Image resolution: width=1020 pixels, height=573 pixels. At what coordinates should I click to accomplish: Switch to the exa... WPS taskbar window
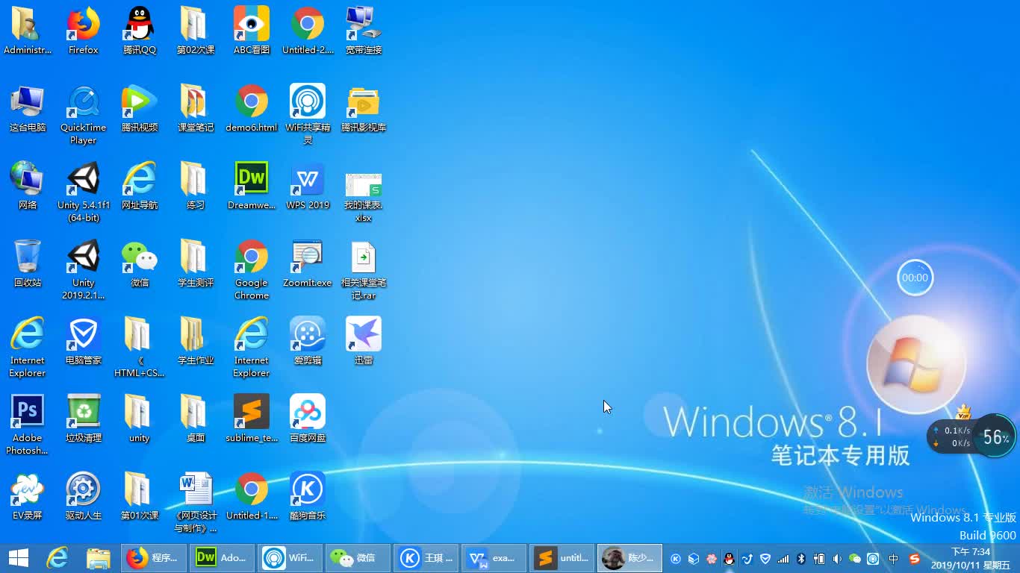point(494,558)
